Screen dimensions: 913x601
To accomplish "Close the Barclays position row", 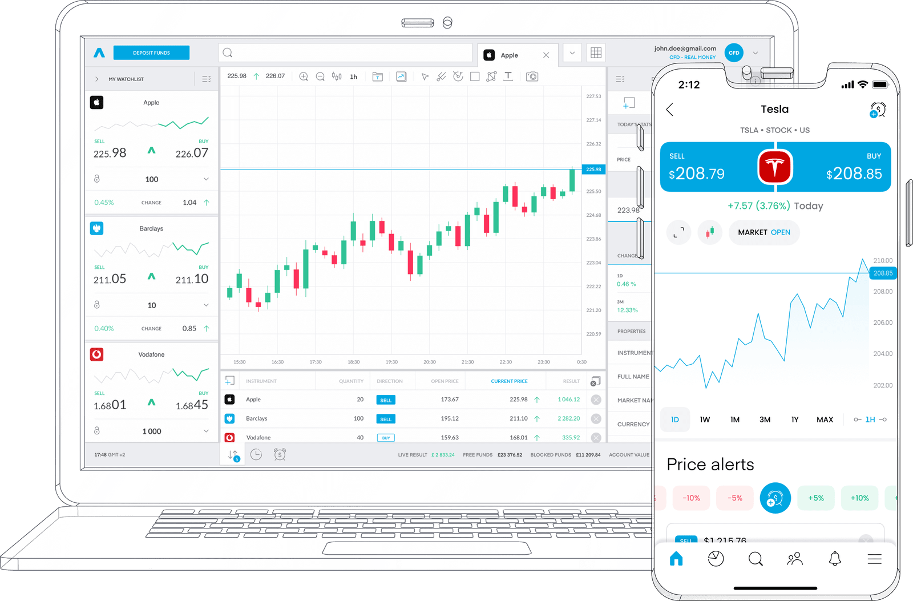I will (x=596, y=418).
